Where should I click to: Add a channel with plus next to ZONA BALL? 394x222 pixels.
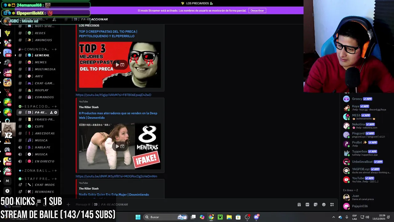click(x=55, y=171)
